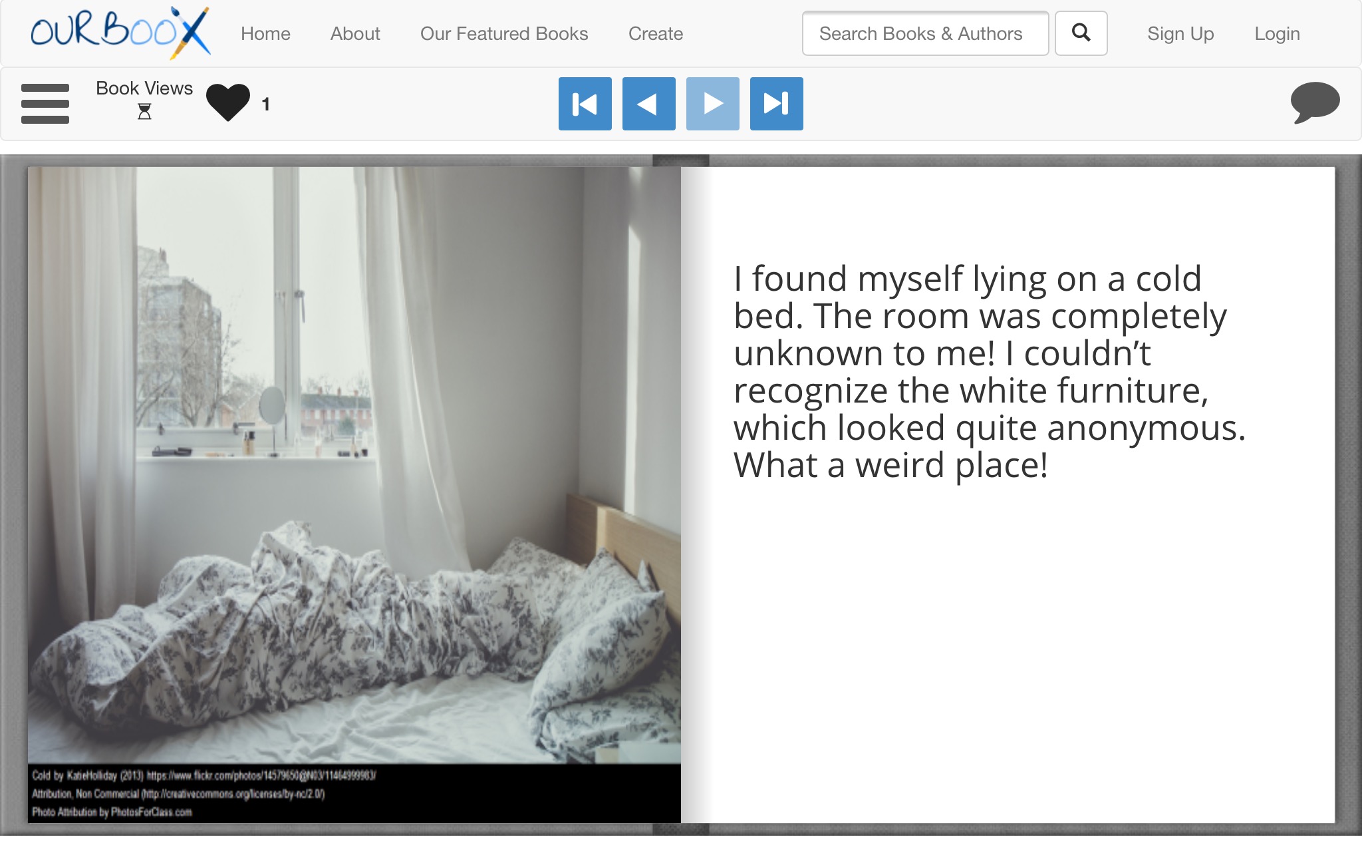1362x861 pixels.
Task: Select the Create menu item
Action: pyautogui.click(x=656, y=34)
